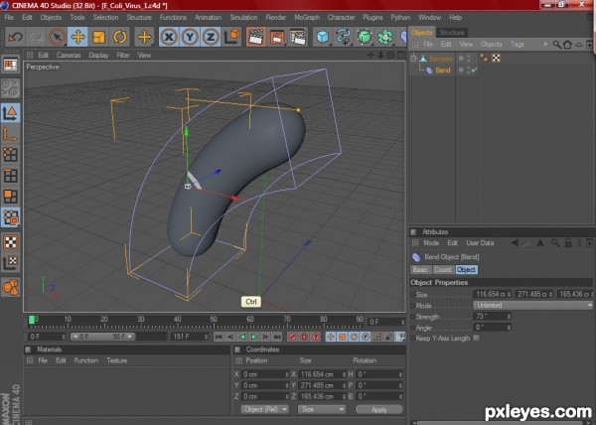Activate the Rotate tool
596x425 pixels.
[120, 37]
